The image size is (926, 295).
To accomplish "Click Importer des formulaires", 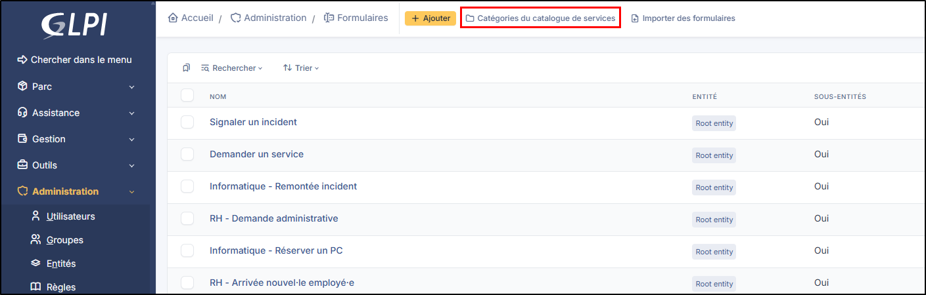I will pyautogui.click(x=683, y=18).
